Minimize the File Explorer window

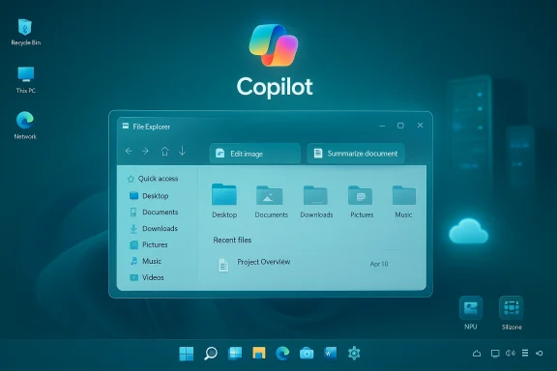click(382, 126)
